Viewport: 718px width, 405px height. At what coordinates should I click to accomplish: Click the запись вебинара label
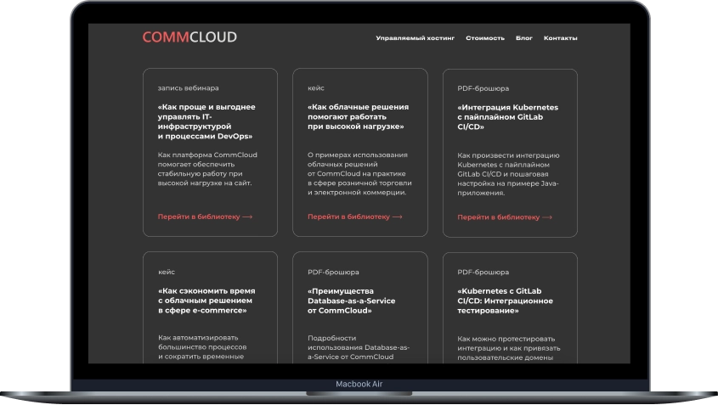point(188,87)
